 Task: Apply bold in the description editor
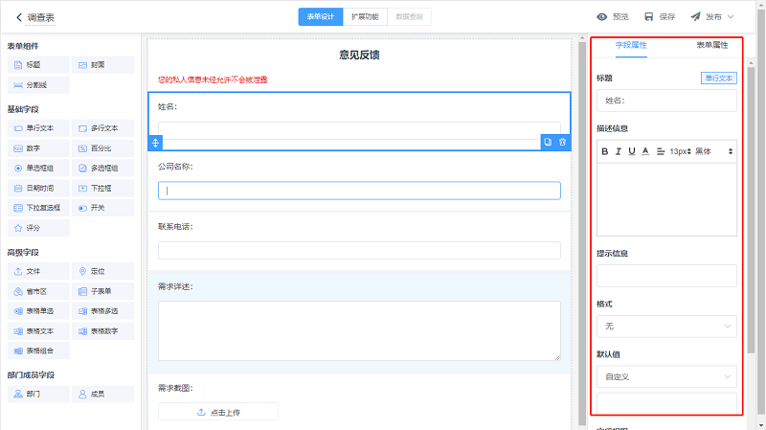tap(605, 151)
